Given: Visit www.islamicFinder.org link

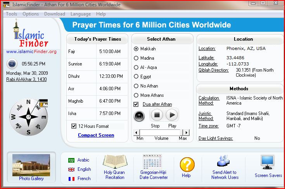Looking at the screenshot, I should tap(31, 52).
